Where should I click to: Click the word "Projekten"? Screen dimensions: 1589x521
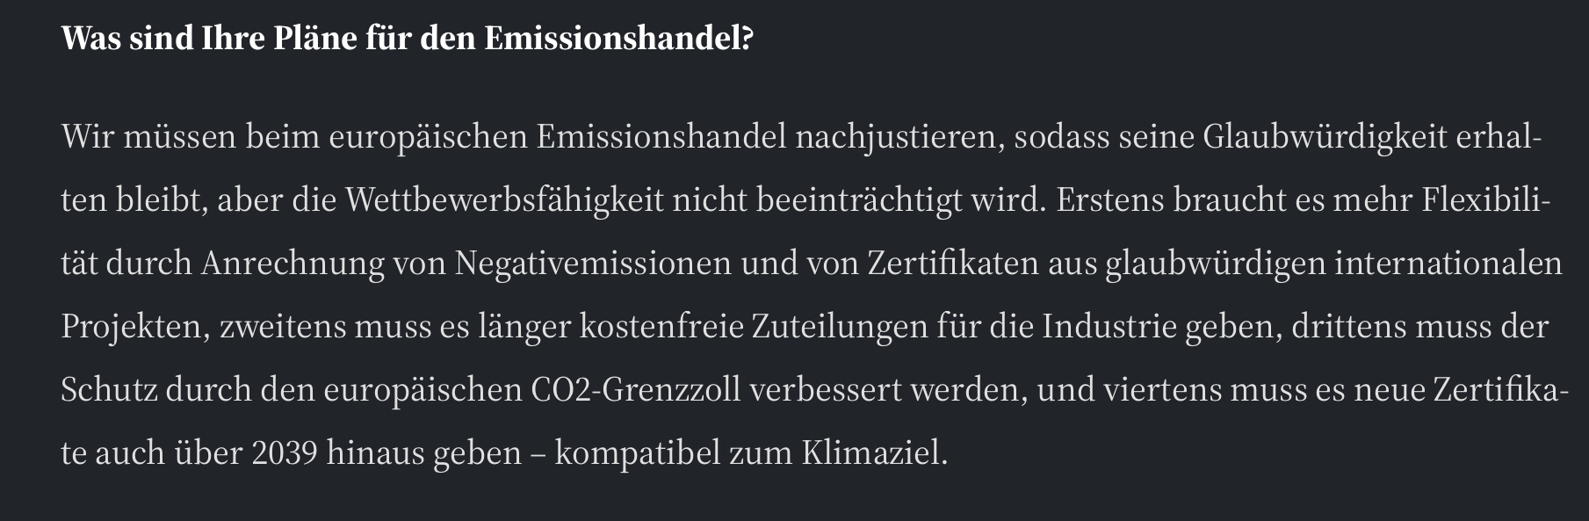pyautogui.click(x=132, y=327)
